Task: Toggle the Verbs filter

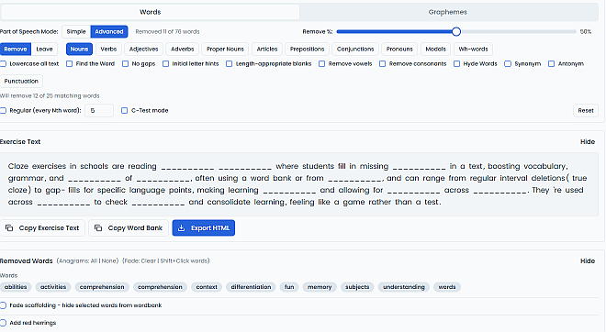Action: [x=108, y=49]
